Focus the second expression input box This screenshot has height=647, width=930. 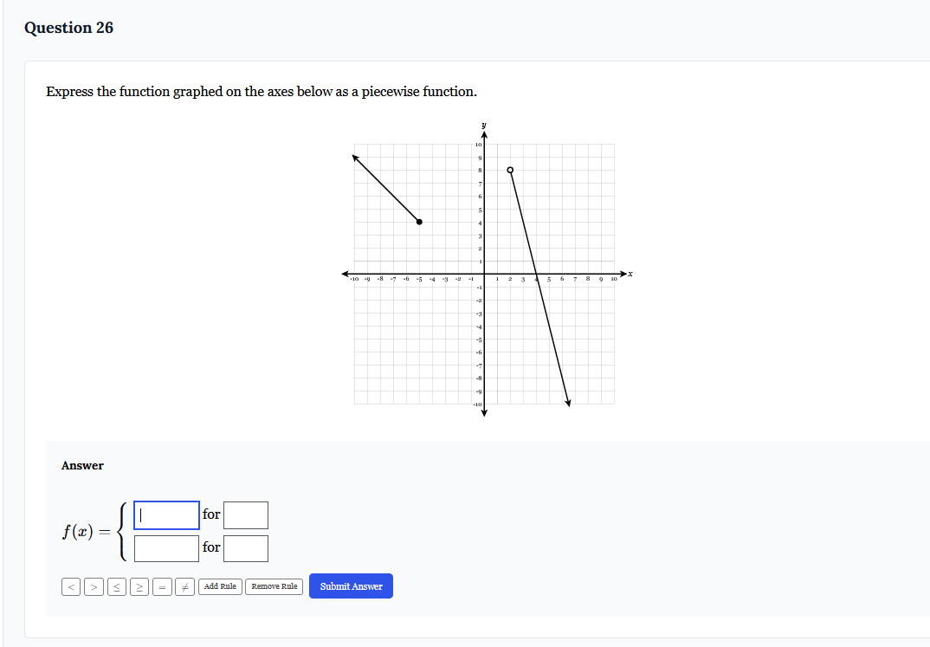165,547
